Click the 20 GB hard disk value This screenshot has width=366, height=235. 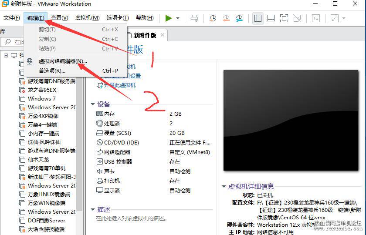177,133
